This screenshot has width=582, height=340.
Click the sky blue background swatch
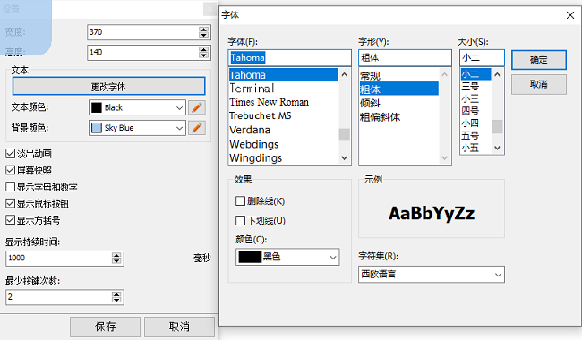pos(97,128)
